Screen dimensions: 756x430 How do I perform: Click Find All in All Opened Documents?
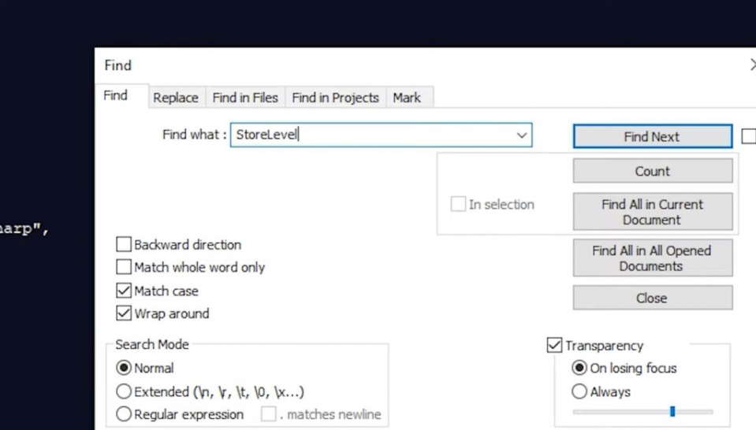click(x=652, y=258)
